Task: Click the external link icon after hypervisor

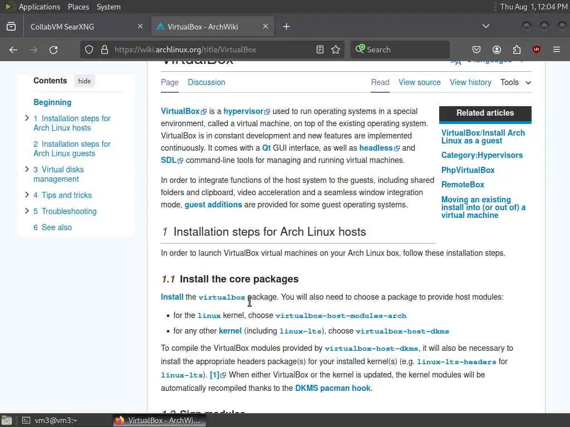Action: [267, 112]
